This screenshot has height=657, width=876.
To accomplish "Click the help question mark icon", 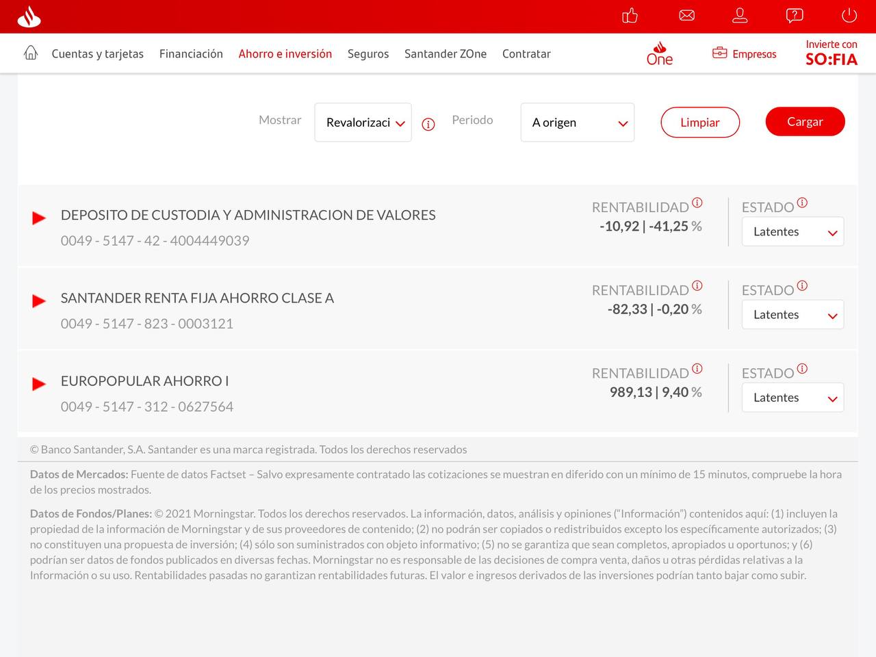I will [794, 16].
